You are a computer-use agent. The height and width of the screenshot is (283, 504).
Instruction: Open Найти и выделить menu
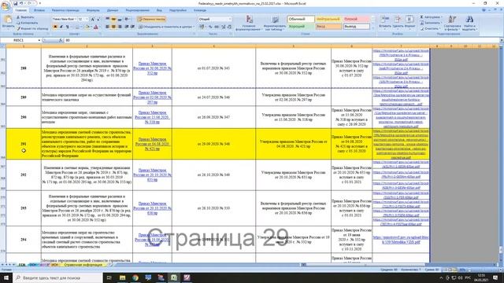469,23
